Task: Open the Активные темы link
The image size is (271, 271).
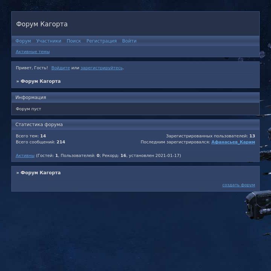Action: [33, 52]
